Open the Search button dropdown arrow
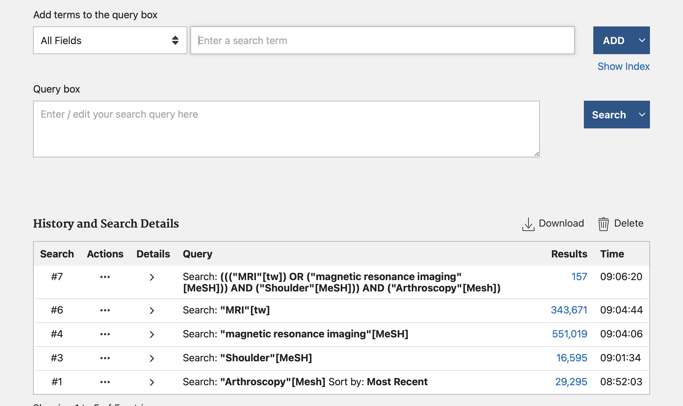The image size is (683, 406). pos(642,115)
